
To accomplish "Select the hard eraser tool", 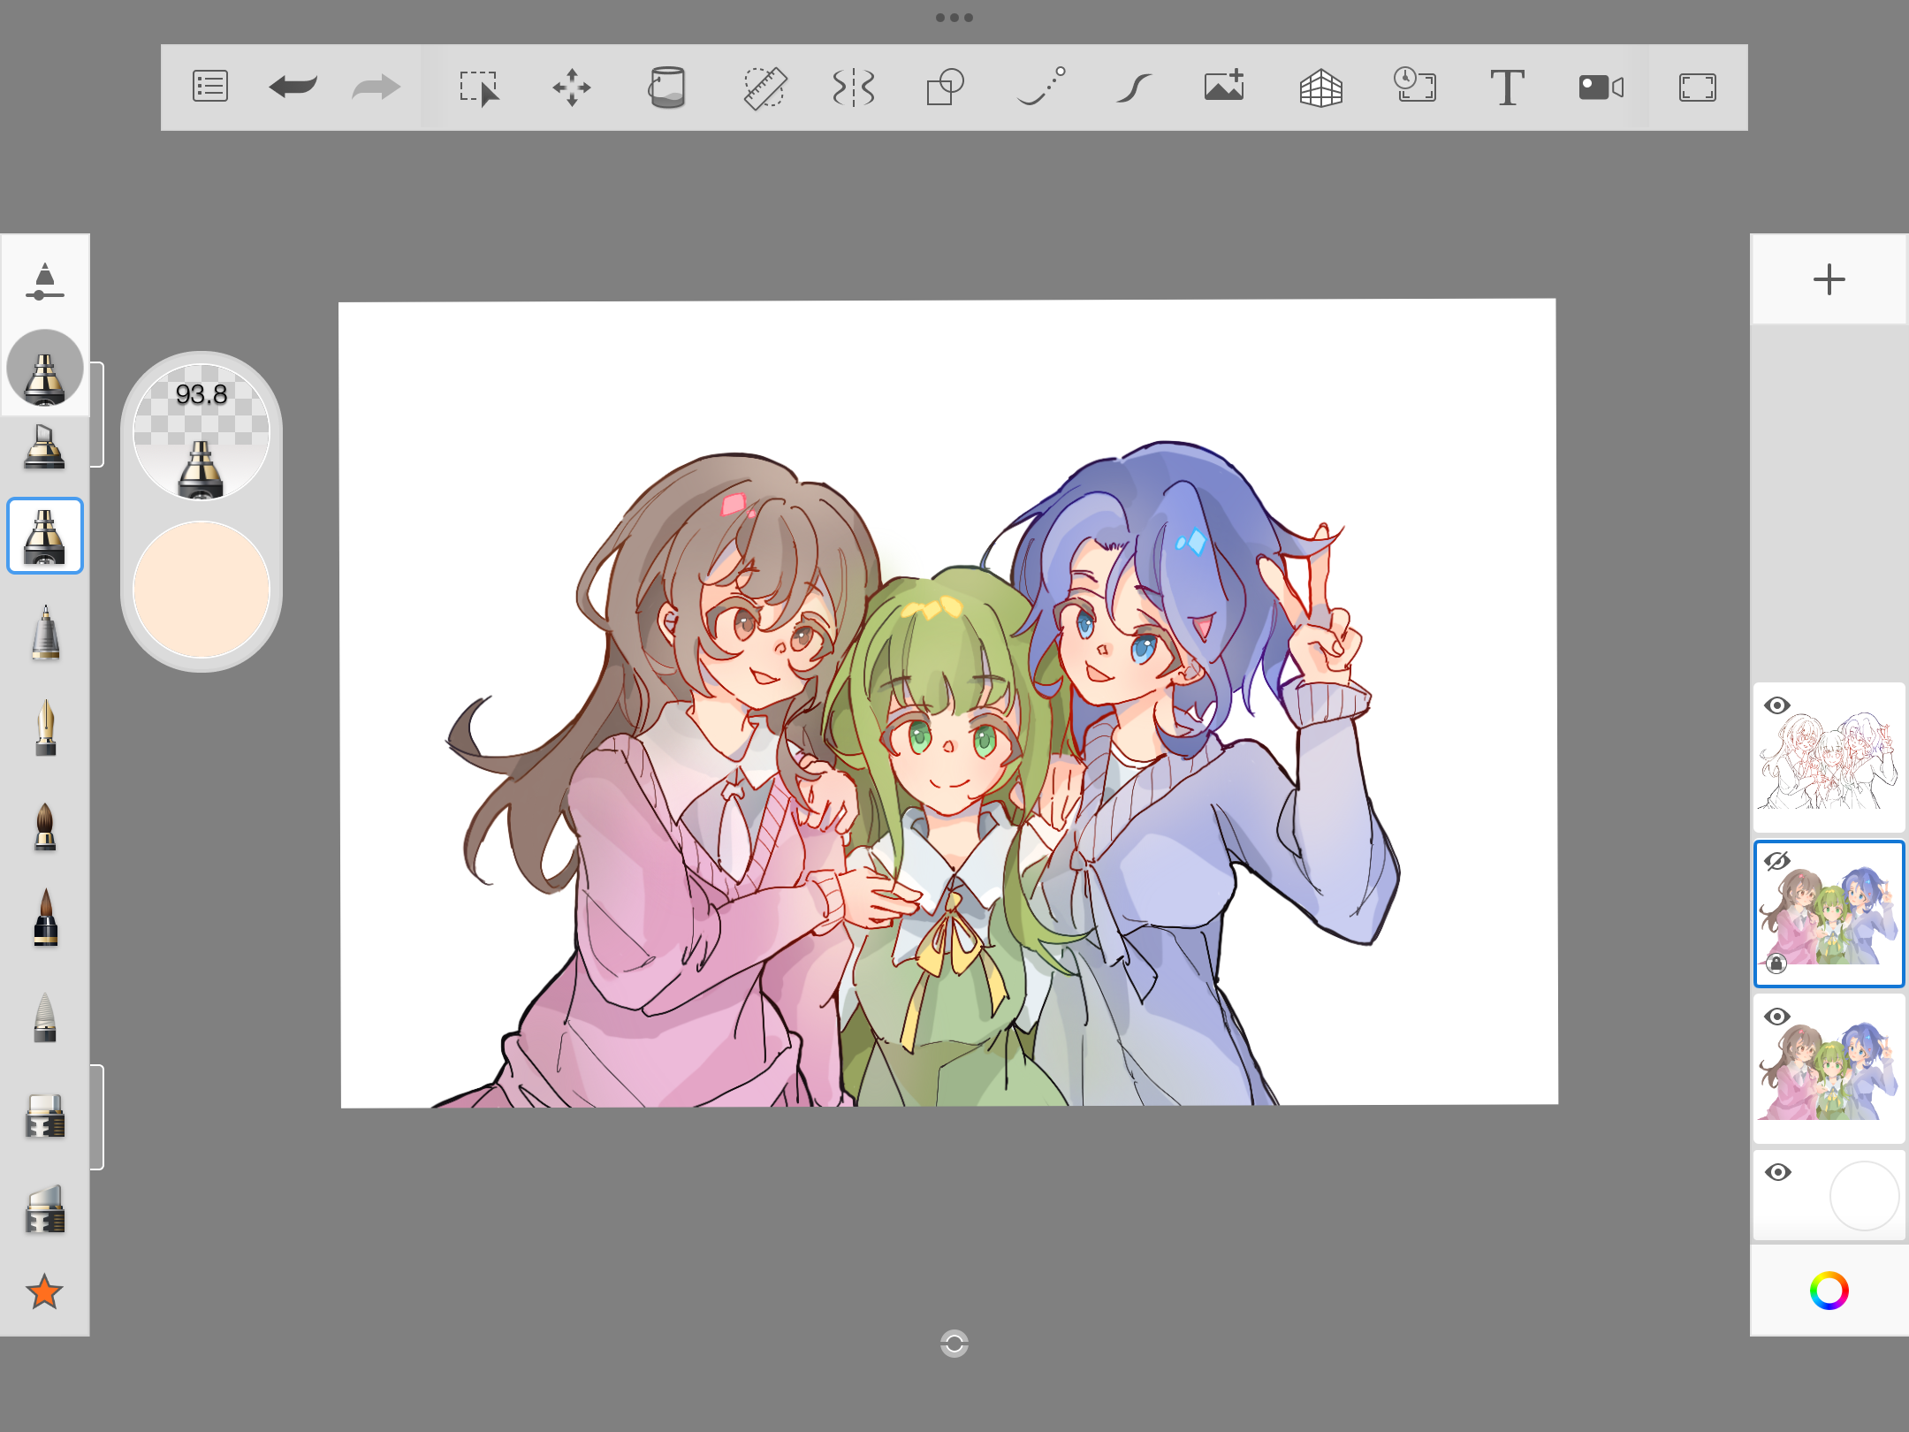I will (45, 1116).
